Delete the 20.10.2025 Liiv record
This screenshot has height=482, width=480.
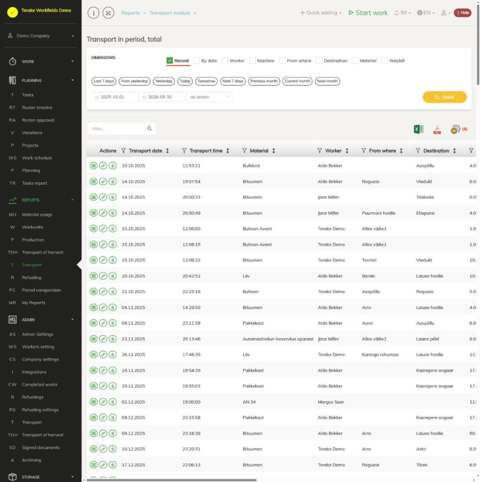click(x=113, y=276)
